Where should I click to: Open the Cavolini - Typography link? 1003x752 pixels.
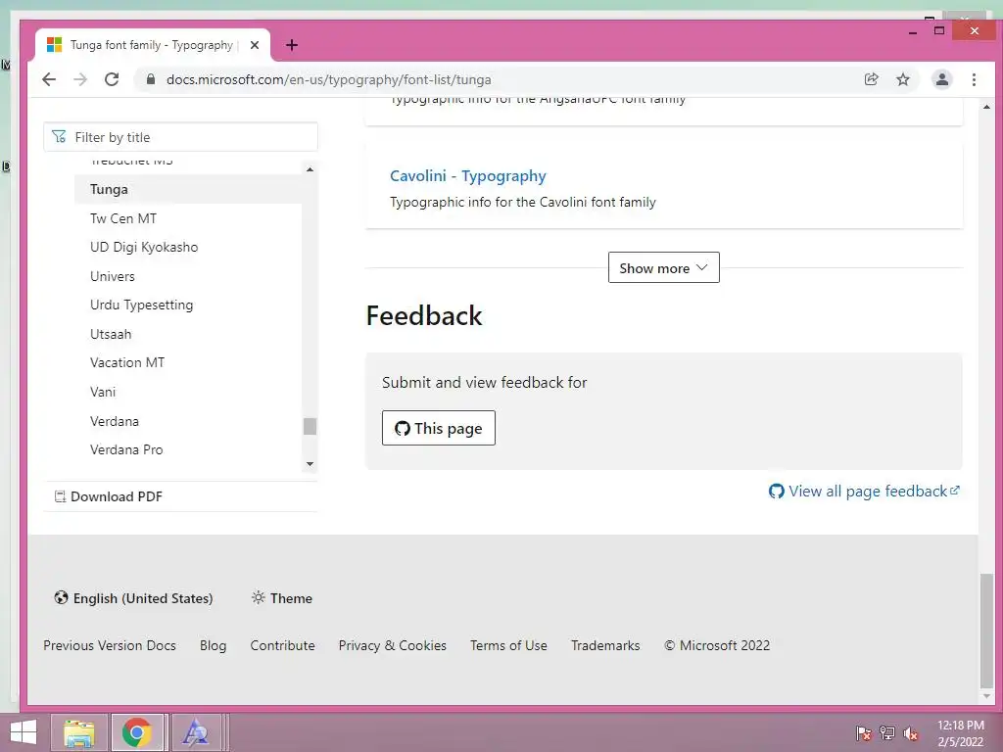pyautogui.click(x=468, y=176)
